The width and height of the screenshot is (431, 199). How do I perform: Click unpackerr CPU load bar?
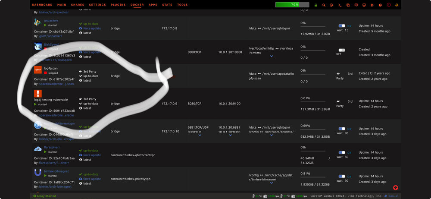coord(313,27)
